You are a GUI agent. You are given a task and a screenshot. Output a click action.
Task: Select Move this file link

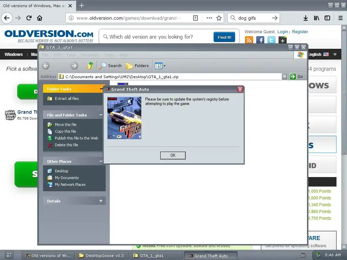click(65, 125)
